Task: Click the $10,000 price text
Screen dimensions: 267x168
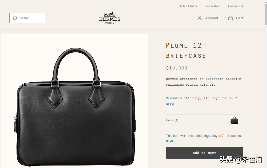Action: coord(176,68)
